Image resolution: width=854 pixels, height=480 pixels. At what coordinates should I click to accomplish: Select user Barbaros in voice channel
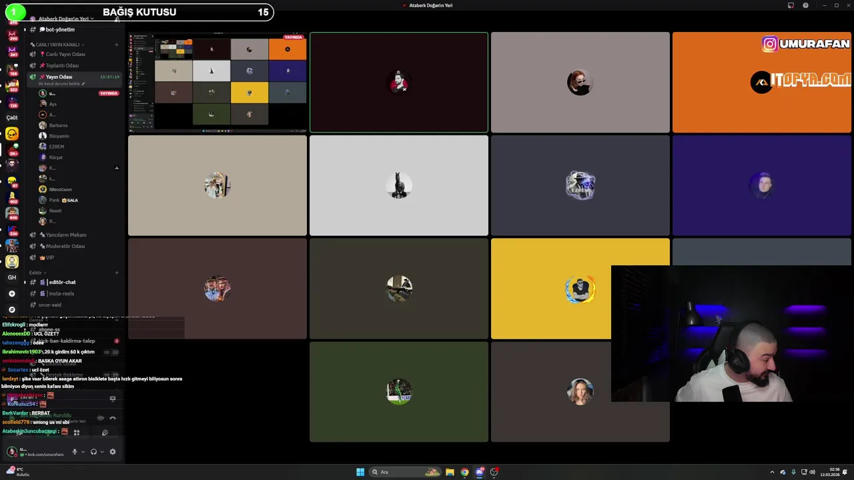[x=58, y=125]
